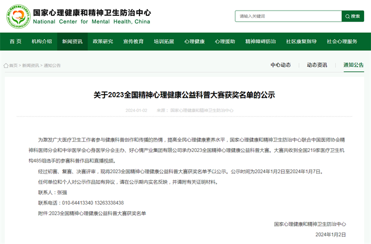Select the 新闻资讯 navigation item
This screenshot has height=244, width=371.
click(72, 41)
